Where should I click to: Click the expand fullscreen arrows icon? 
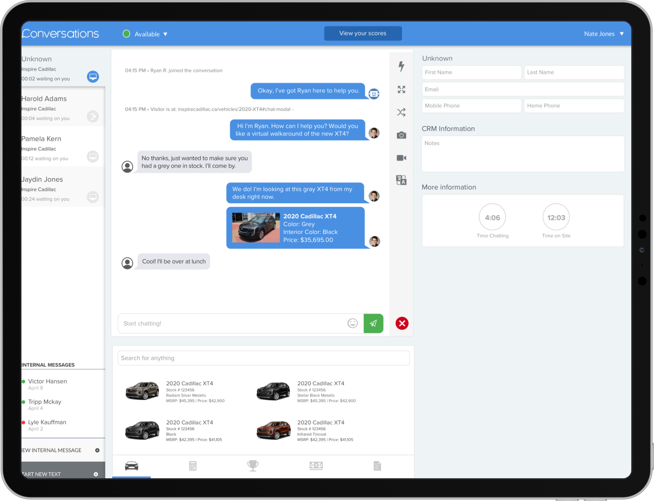(401, 90)
